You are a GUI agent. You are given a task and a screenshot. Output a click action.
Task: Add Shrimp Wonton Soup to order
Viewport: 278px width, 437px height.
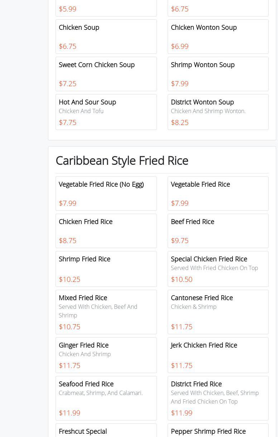218,74
